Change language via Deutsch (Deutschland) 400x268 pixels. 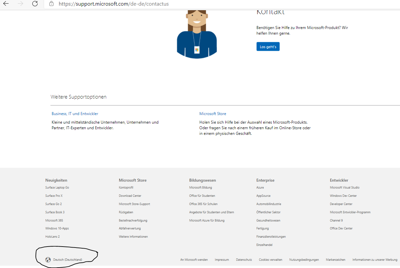click(x=68, y=260)
